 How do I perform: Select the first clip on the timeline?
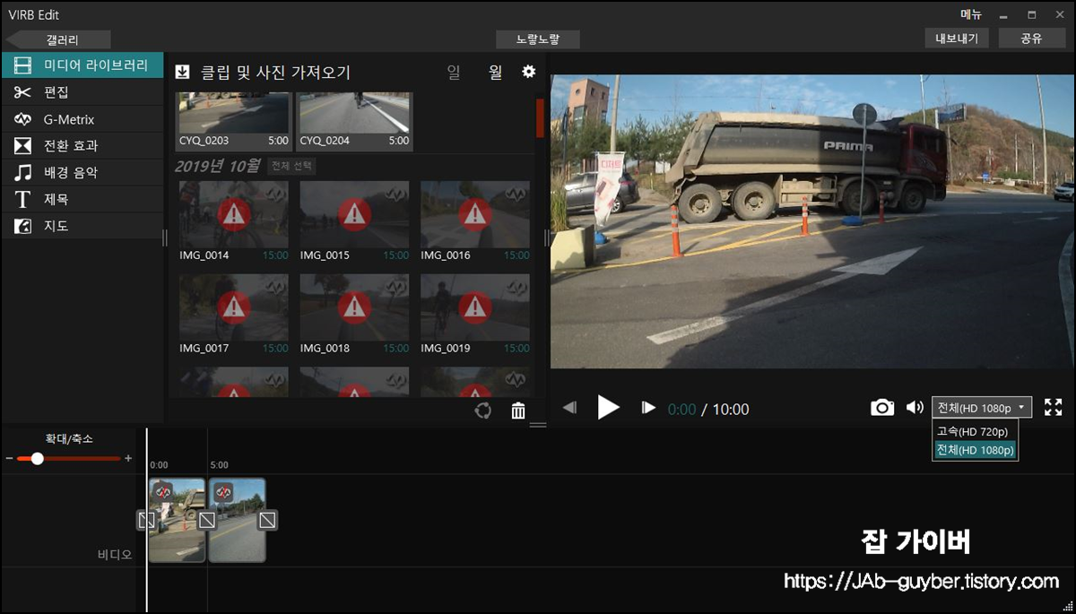tap(177, 520)
